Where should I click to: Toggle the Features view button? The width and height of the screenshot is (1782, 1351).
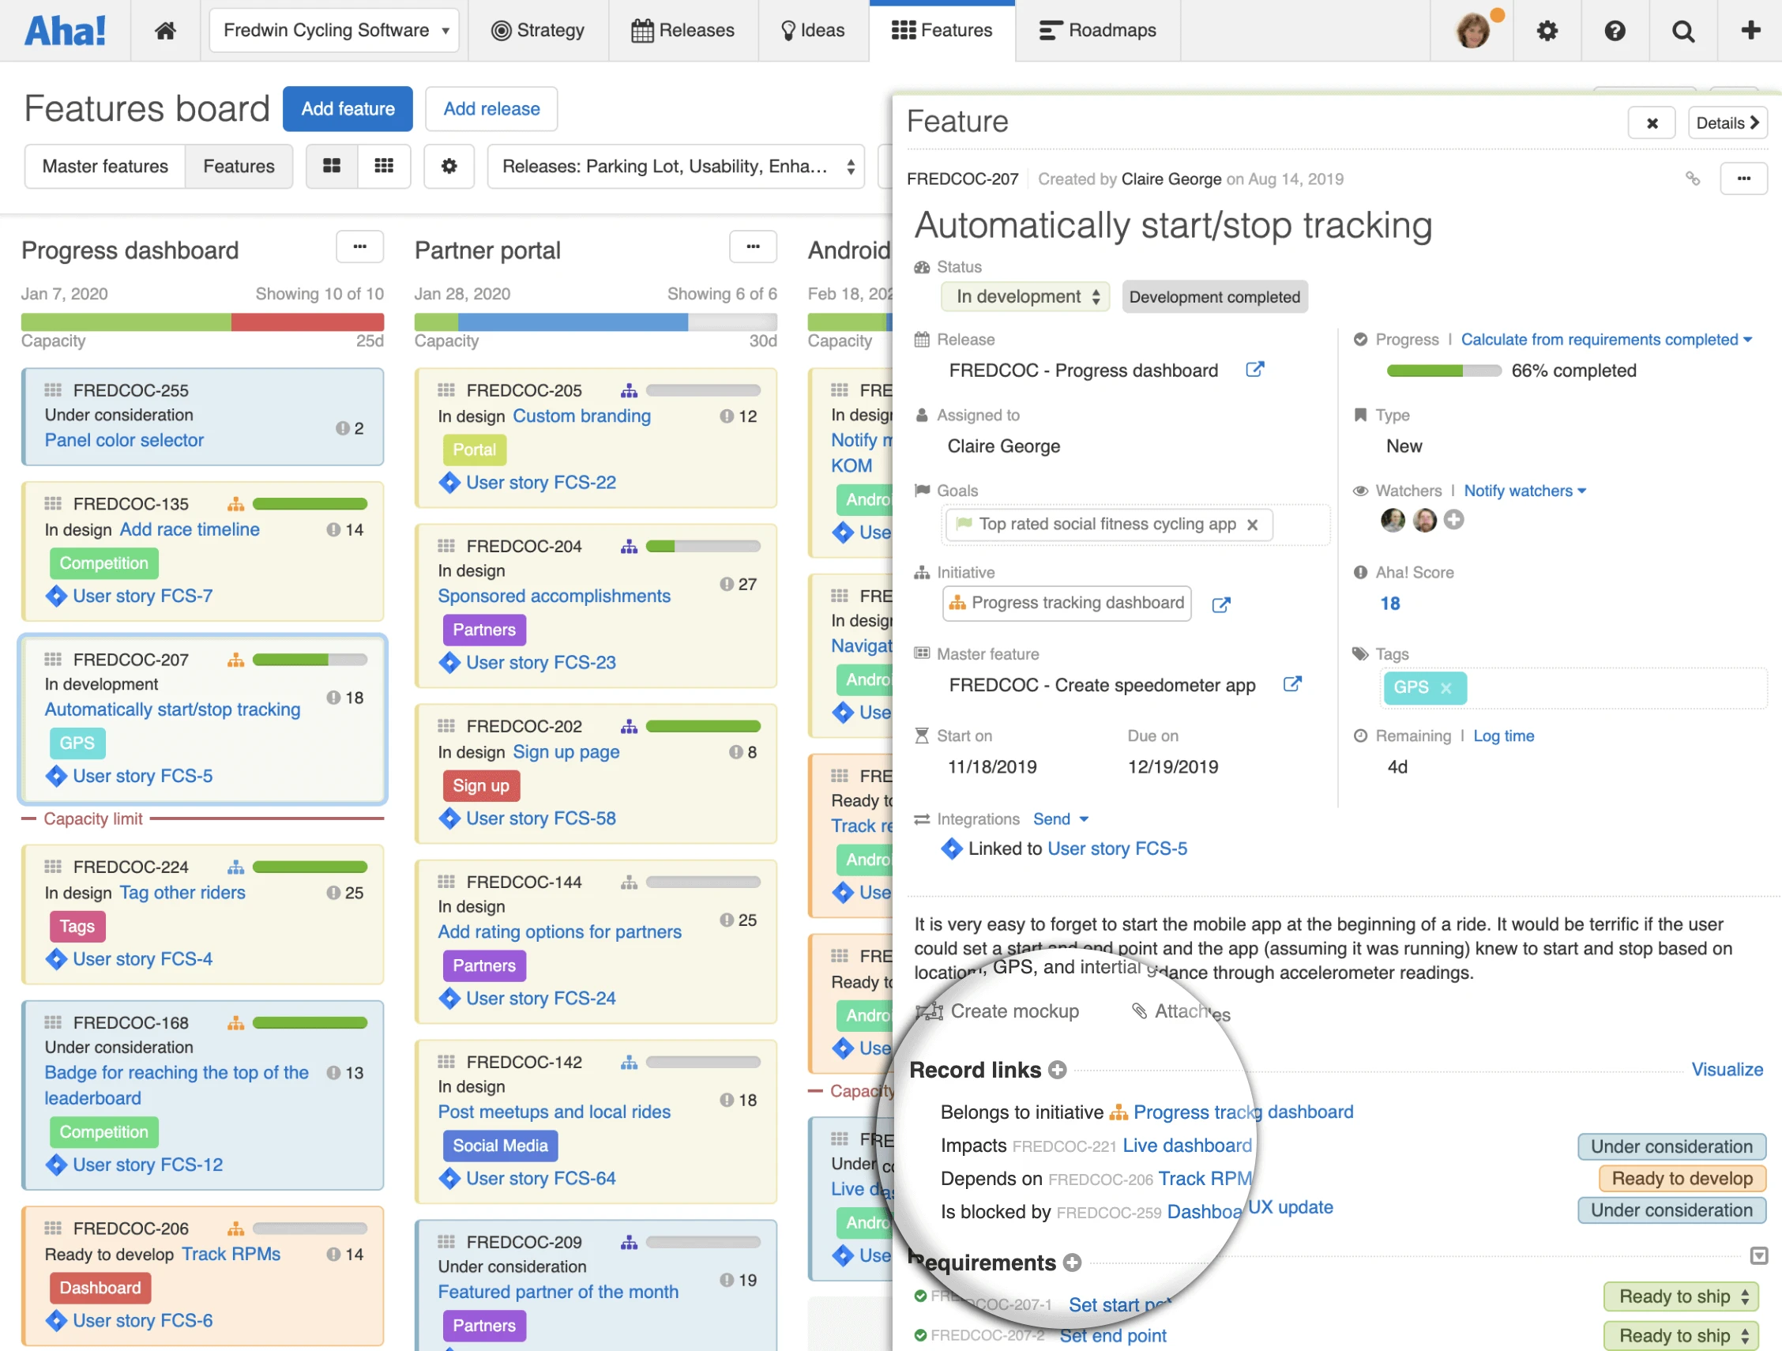point(239,166)
